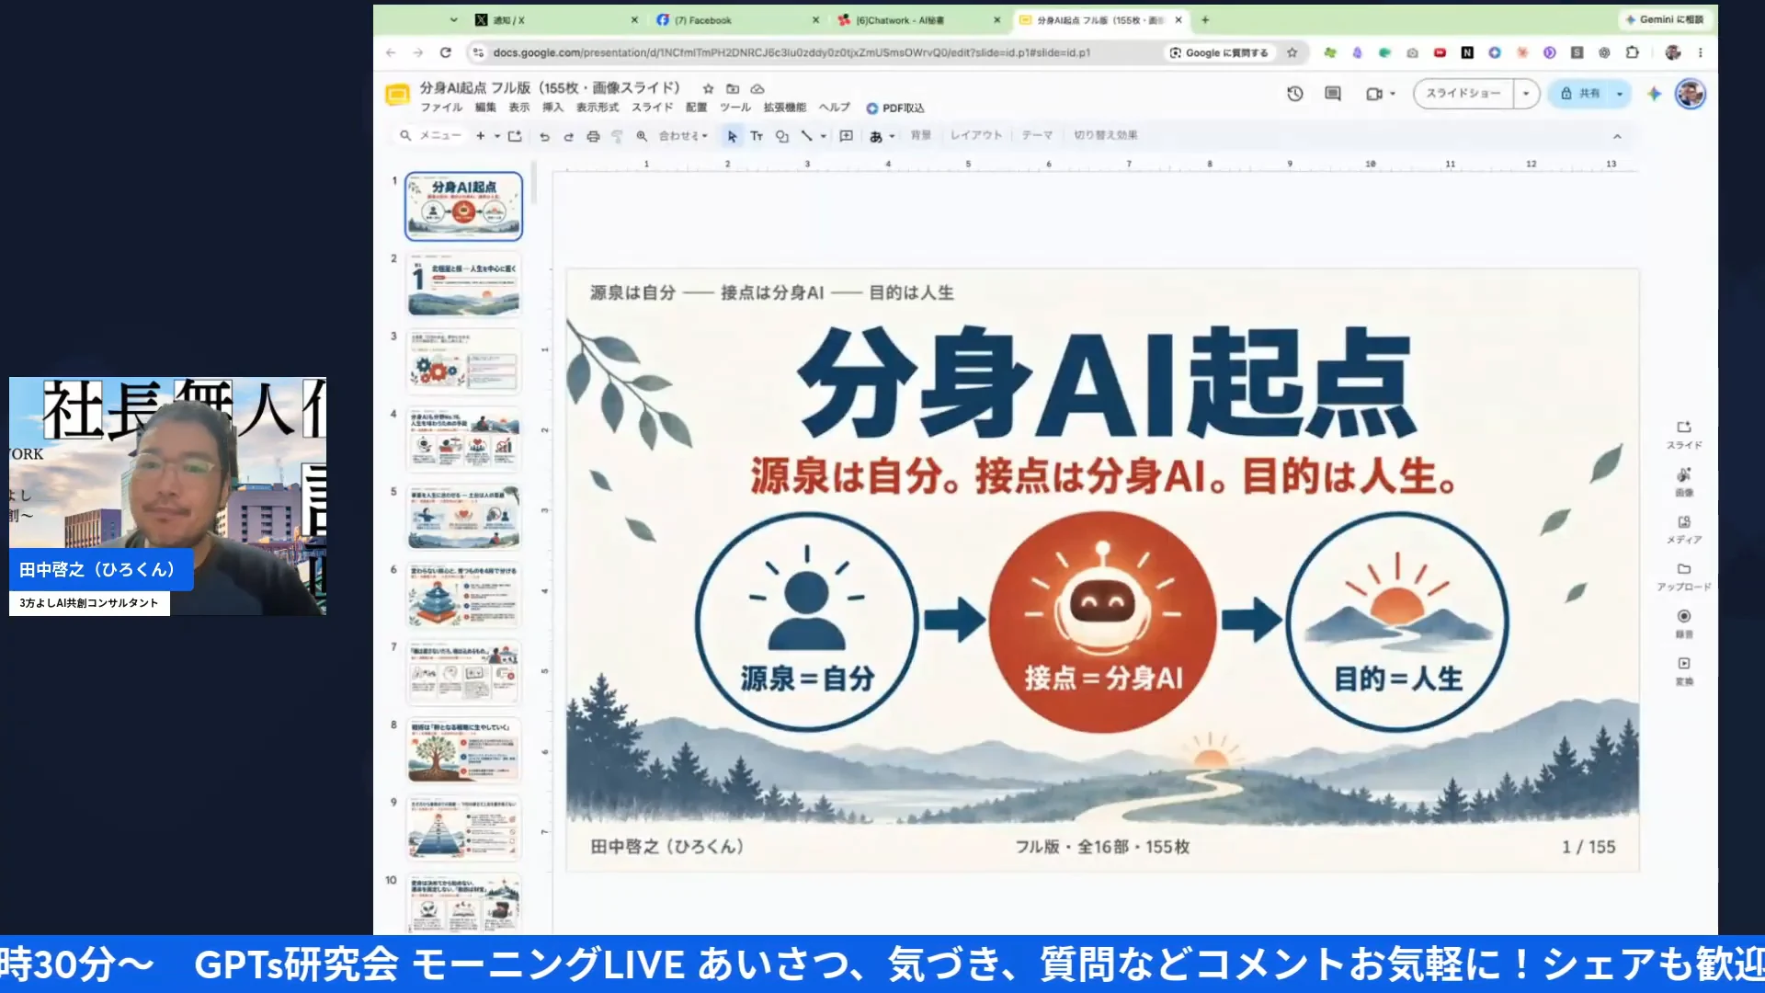This screenshot has height=993, width=1765.
Task: Start the スライドショー presentation
Action: pos(1463,94)
